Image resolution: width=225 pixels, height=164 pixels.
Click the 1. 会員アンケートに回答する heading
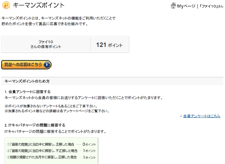click(28, 92)
